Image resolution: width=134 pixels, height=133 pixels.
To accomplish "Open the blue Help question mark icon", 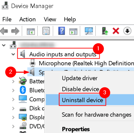I will pos(62,31).
